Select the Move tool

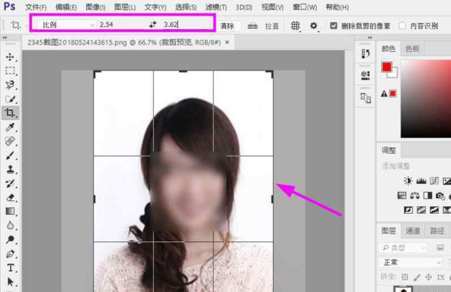pyautogui.click(x=10, y=57)
